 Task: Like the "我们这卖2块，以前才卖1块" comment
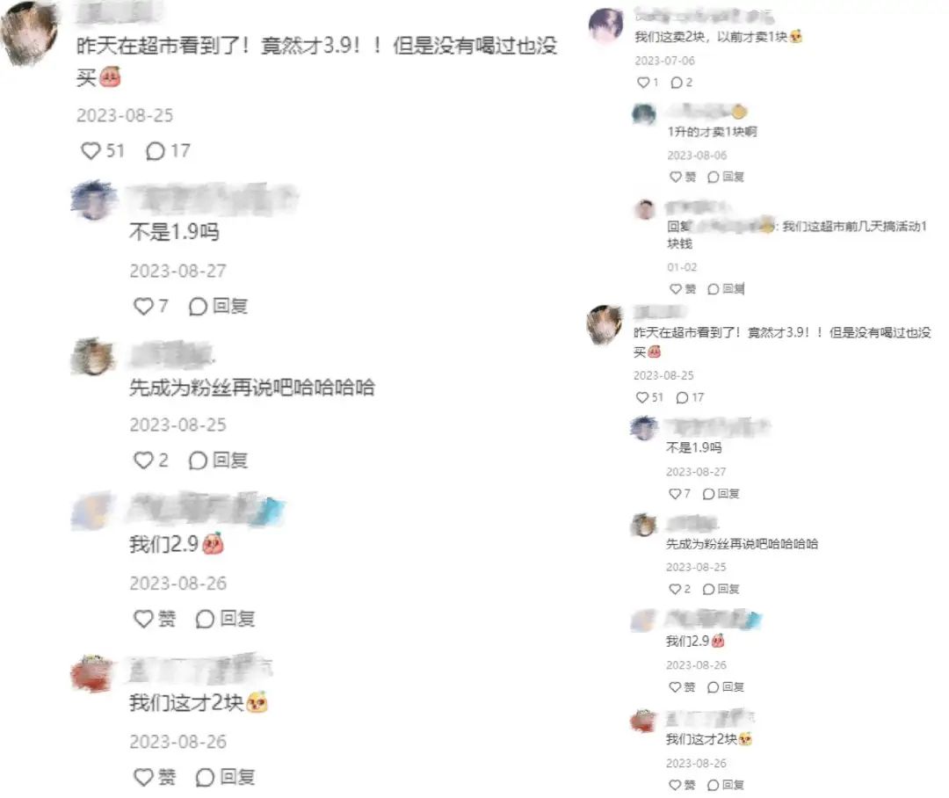(648, 83)
